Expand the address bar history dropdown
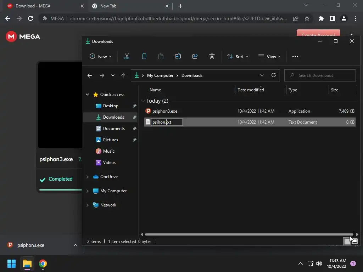 pyautogui.click(x=262, y=75)
